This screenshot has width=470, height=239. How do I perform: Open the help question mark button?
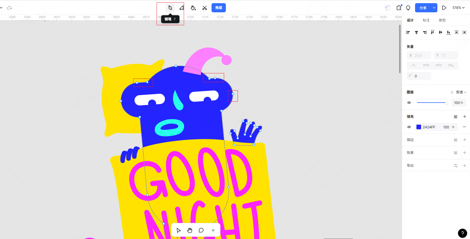[x=463, y=233]
